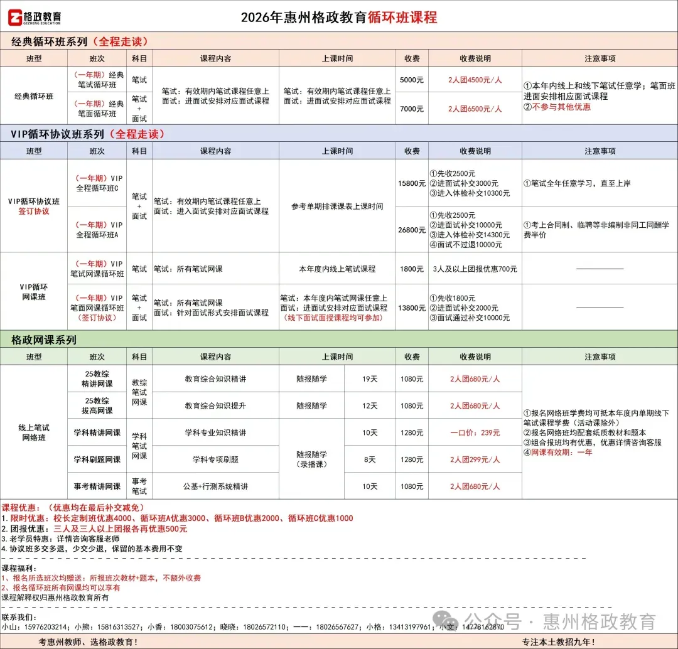The image size is (678, 649).
Task: Click the VIP笔试网课循环班 class cell
Action: click(97, 269)
